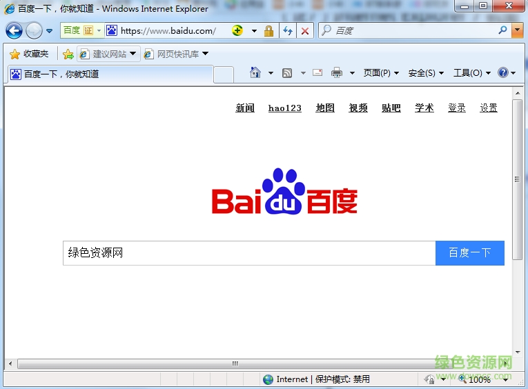Select the 百度一下，你就知道 tab

coord(110,74)
